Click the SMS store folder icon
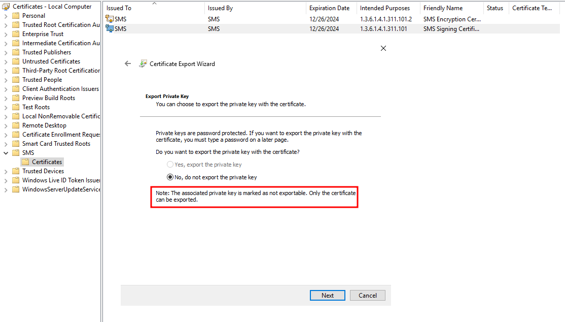Screen dimensions: 565x322 coord(16,153)
